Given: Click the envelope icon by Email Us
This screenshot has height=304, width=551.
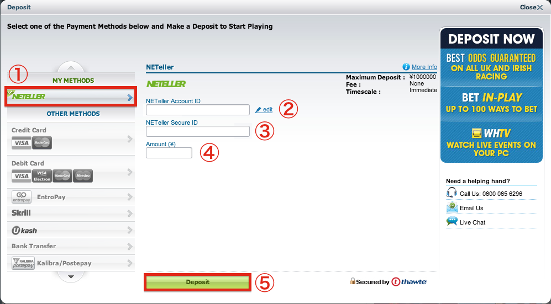Looking at the screenshot, I should [452, 207].
